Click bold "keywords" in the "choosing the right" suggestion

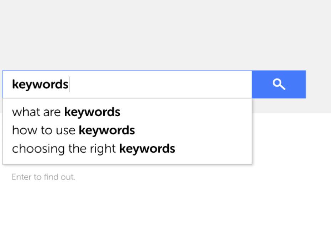[147, 149]
